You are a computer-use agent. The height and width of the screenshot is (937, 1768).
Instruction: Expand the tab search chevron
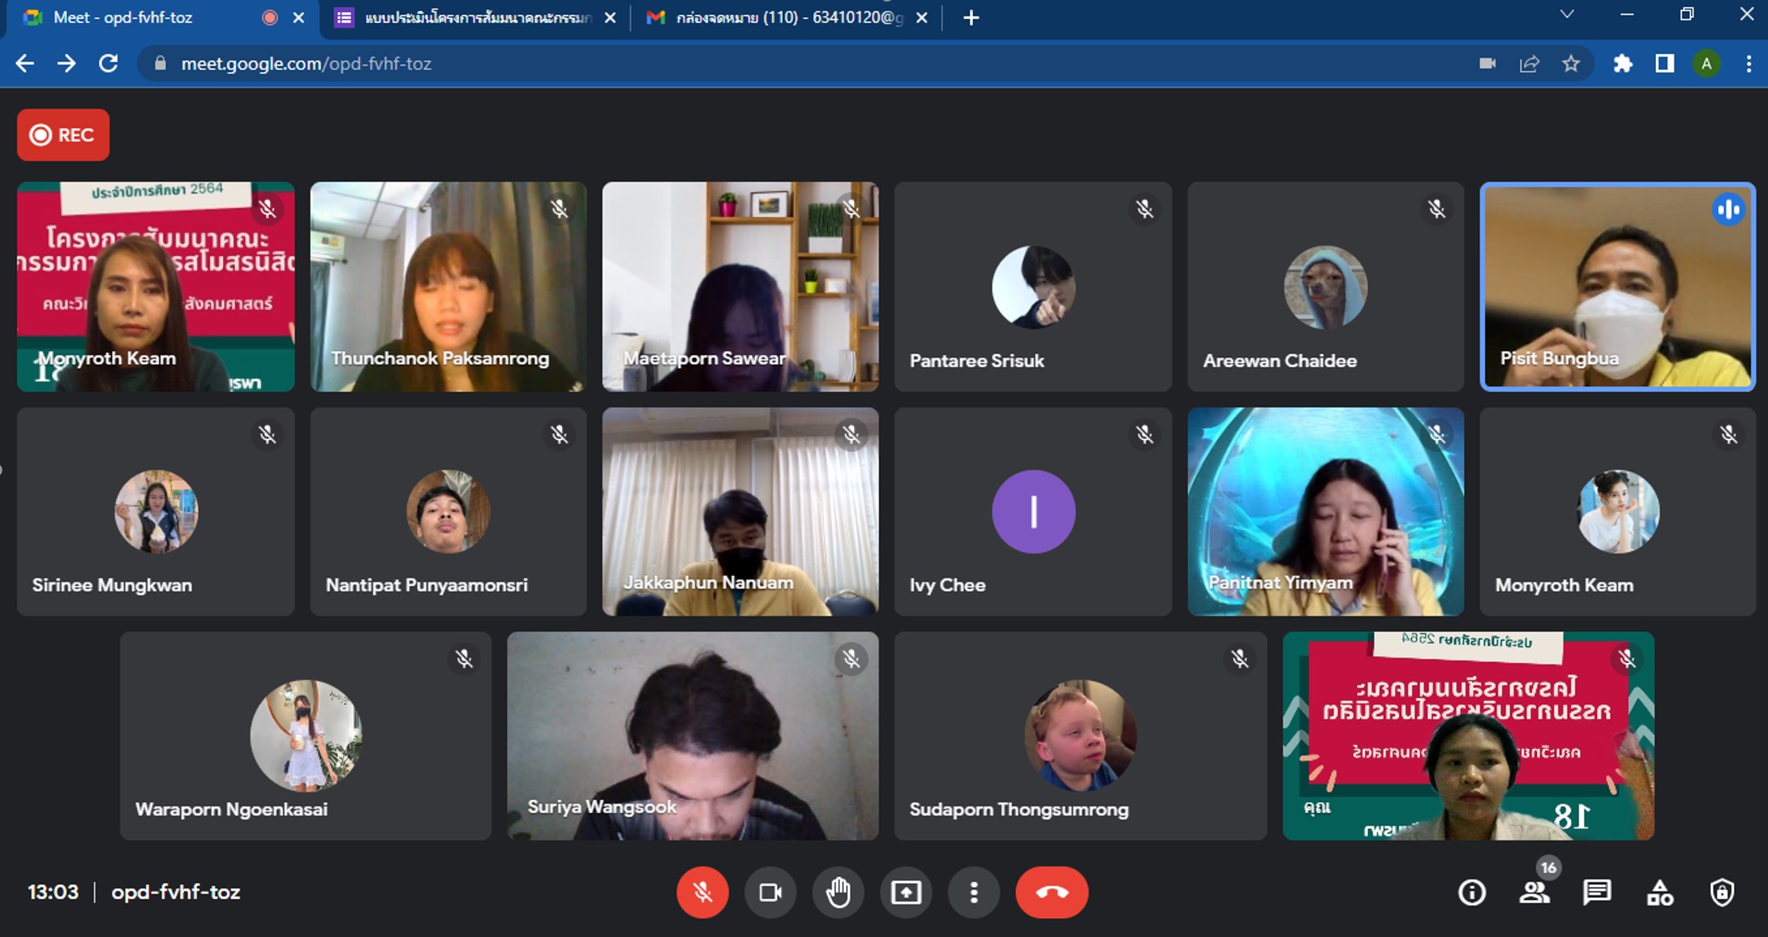(x=1566, y=15)
